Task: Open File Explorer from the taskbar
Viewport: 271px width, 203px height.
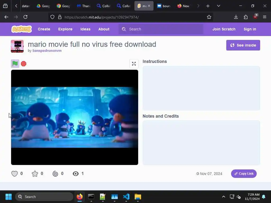Action: tap(138, 197)
